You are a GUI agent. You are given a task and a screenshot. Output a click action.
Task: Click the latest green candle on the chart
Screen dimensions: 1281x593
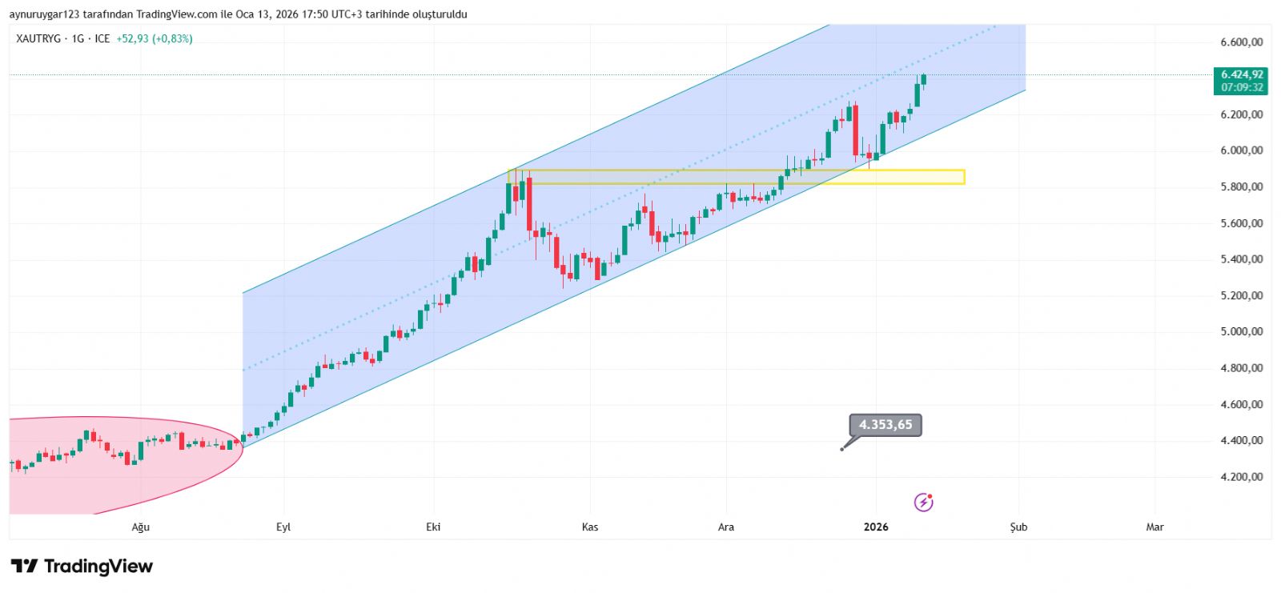[923, 79]
